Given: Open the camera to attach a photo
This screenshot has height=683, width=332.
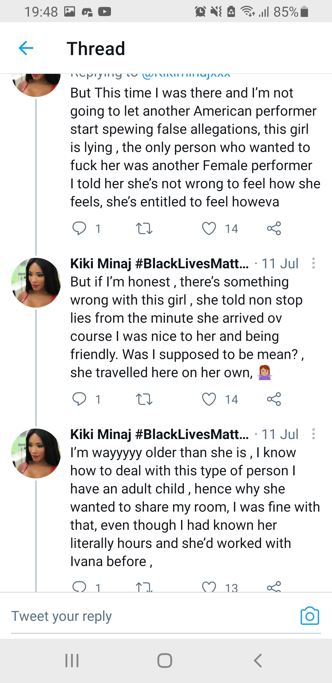Looking at the screenshot, I should pyautogui.click(x=310, y=616).
